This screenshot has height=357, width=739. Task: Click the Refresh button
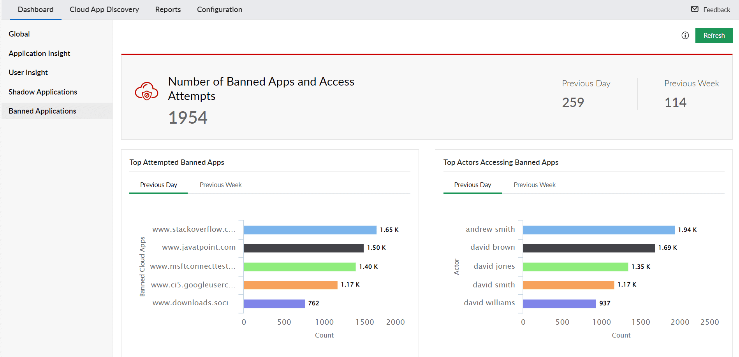click(x=714, y=35)
